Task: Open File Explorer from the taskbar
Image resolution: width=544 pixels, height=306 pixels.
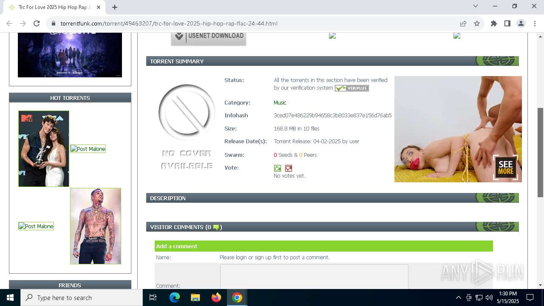Action: (x=195, y=297)
